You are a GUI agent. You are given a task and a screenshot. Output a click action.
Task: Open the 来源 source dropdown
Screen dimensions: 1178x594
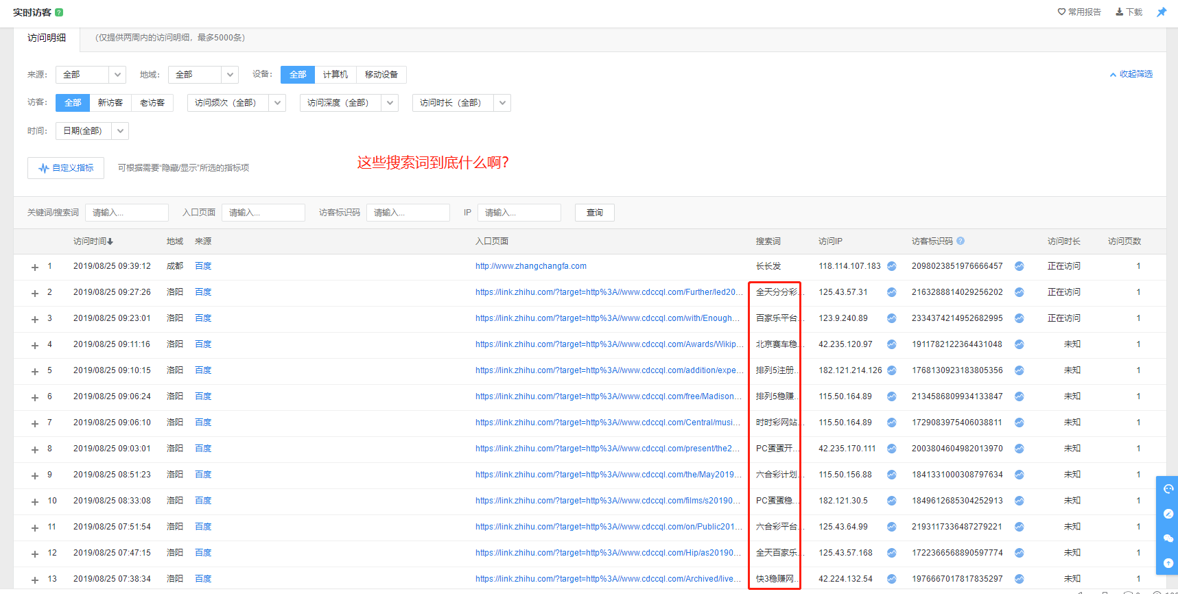point(91,75)
